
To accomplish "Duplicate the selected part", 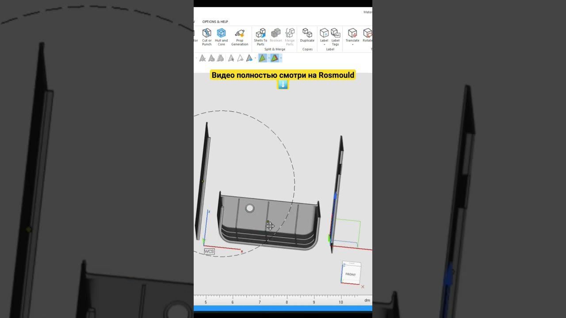I will 307,35.
